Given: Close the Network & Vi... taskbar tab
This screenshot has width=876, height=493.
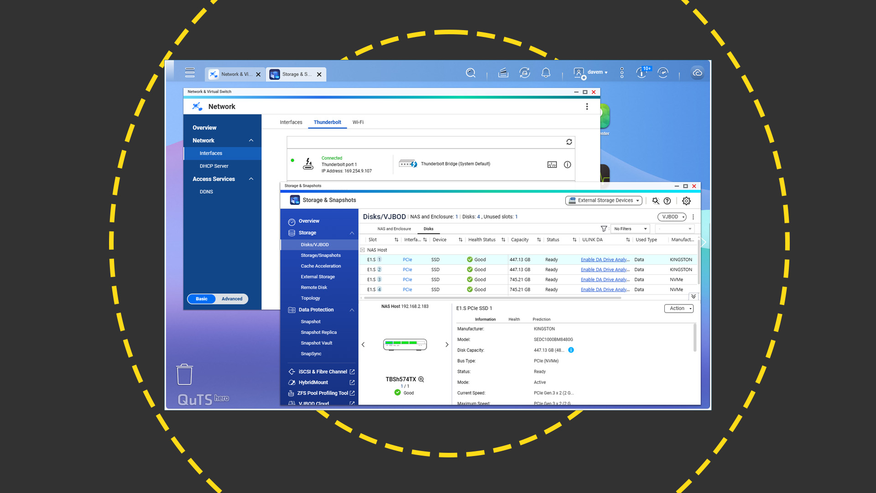Looking at the screenshot, I should pos(258,74).
